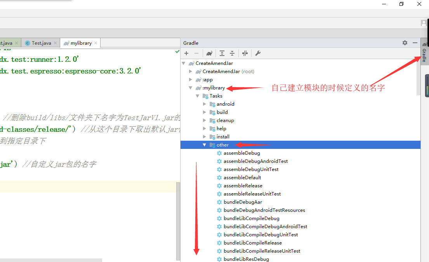Close the mylibrary tab
Image resolution: width=429 pixels, height=262 pixels.
coord(96,43)
